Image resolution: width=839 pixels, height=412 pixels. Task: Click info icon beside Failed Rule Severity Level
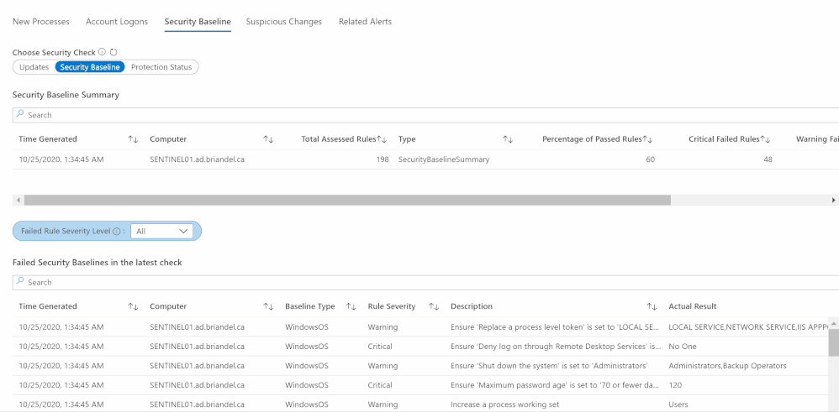(x=117, y=232)
